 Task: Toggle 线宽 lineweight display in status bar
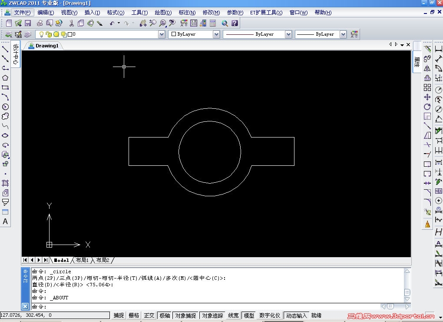[x=233, y=315]
